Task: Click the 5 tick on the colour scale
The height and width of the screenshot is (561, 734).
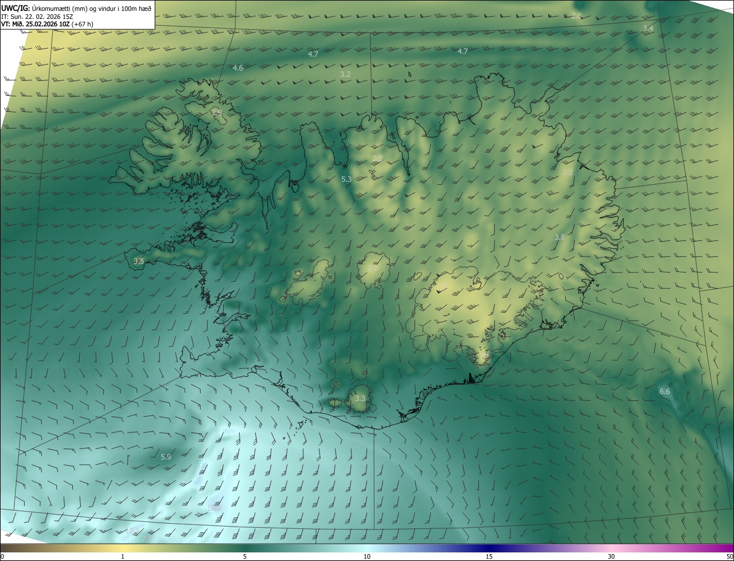Action: pyautogui.click(x=245, y=556)
